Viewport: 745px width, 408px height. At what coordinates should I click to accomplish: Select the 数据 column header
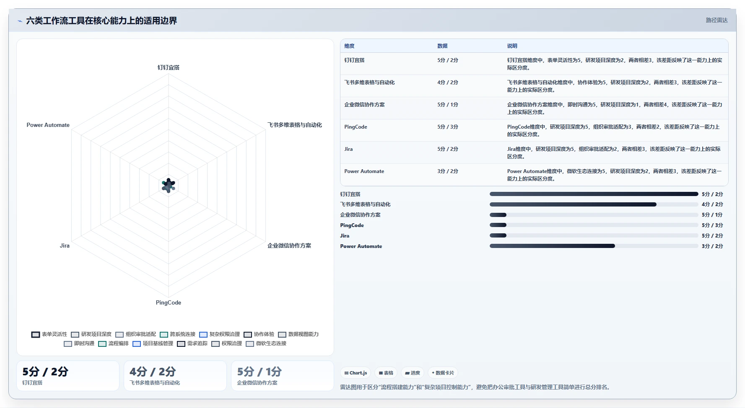coord(442,46)
